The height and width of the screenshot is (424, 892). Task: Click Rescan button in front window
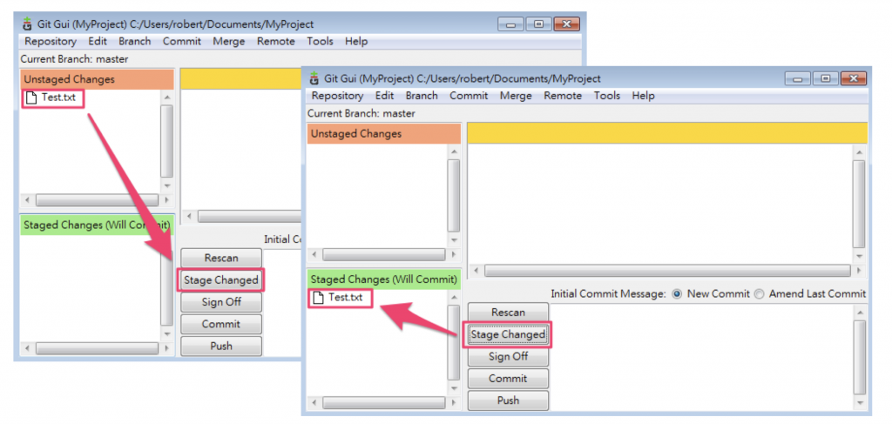[508, 313]
